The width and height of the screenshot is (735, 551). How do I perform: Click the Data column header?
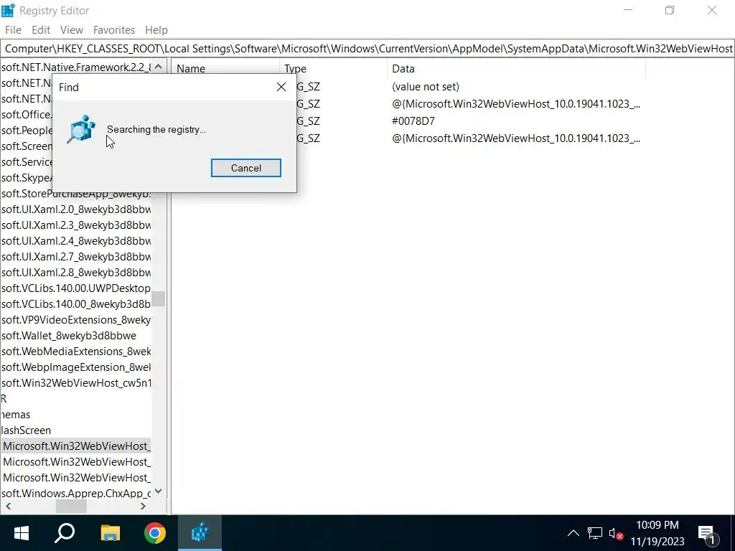click(x=516, y=68)
